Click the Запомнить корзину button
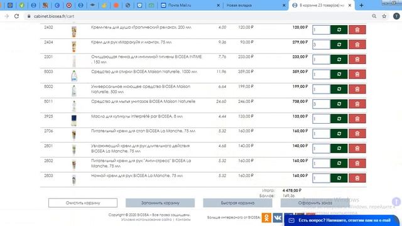This screenshot has width=402, height=226. coord(160,203)
